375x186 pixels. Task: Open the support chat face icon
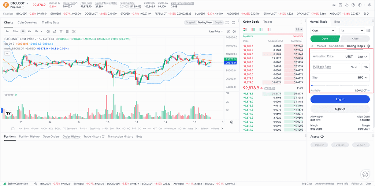[x=365, y=174]
